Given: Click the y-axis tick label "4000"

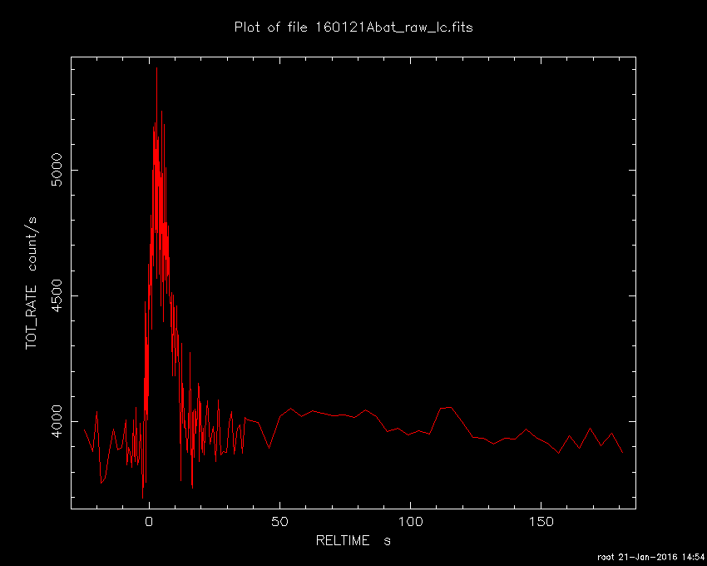Looking at the screenshot, I should [x=57, y=421].
